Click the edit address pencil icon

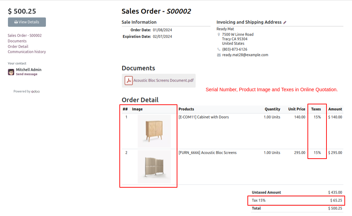pos(285,22)
